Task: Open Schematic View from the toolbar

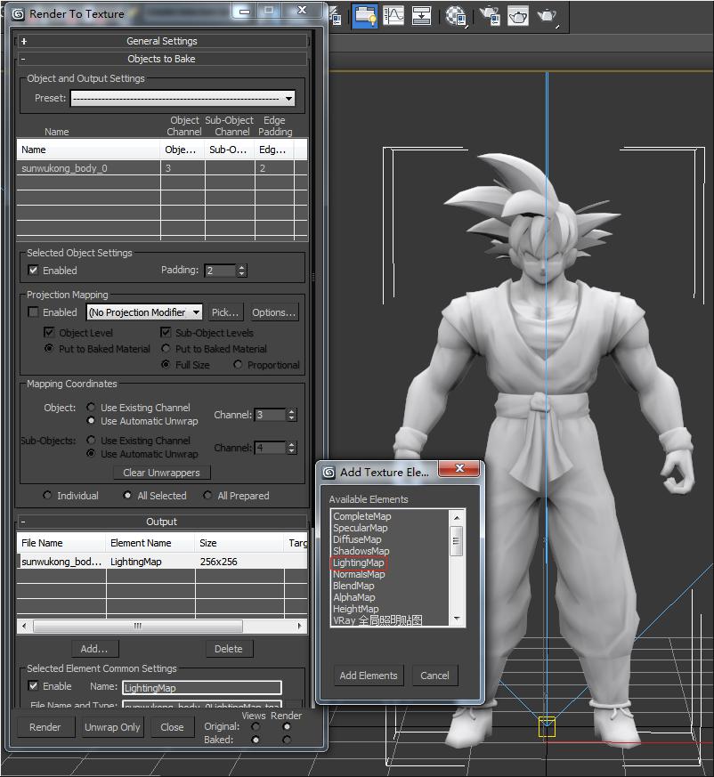Action: pyautogui.click(x=421, y=16)
